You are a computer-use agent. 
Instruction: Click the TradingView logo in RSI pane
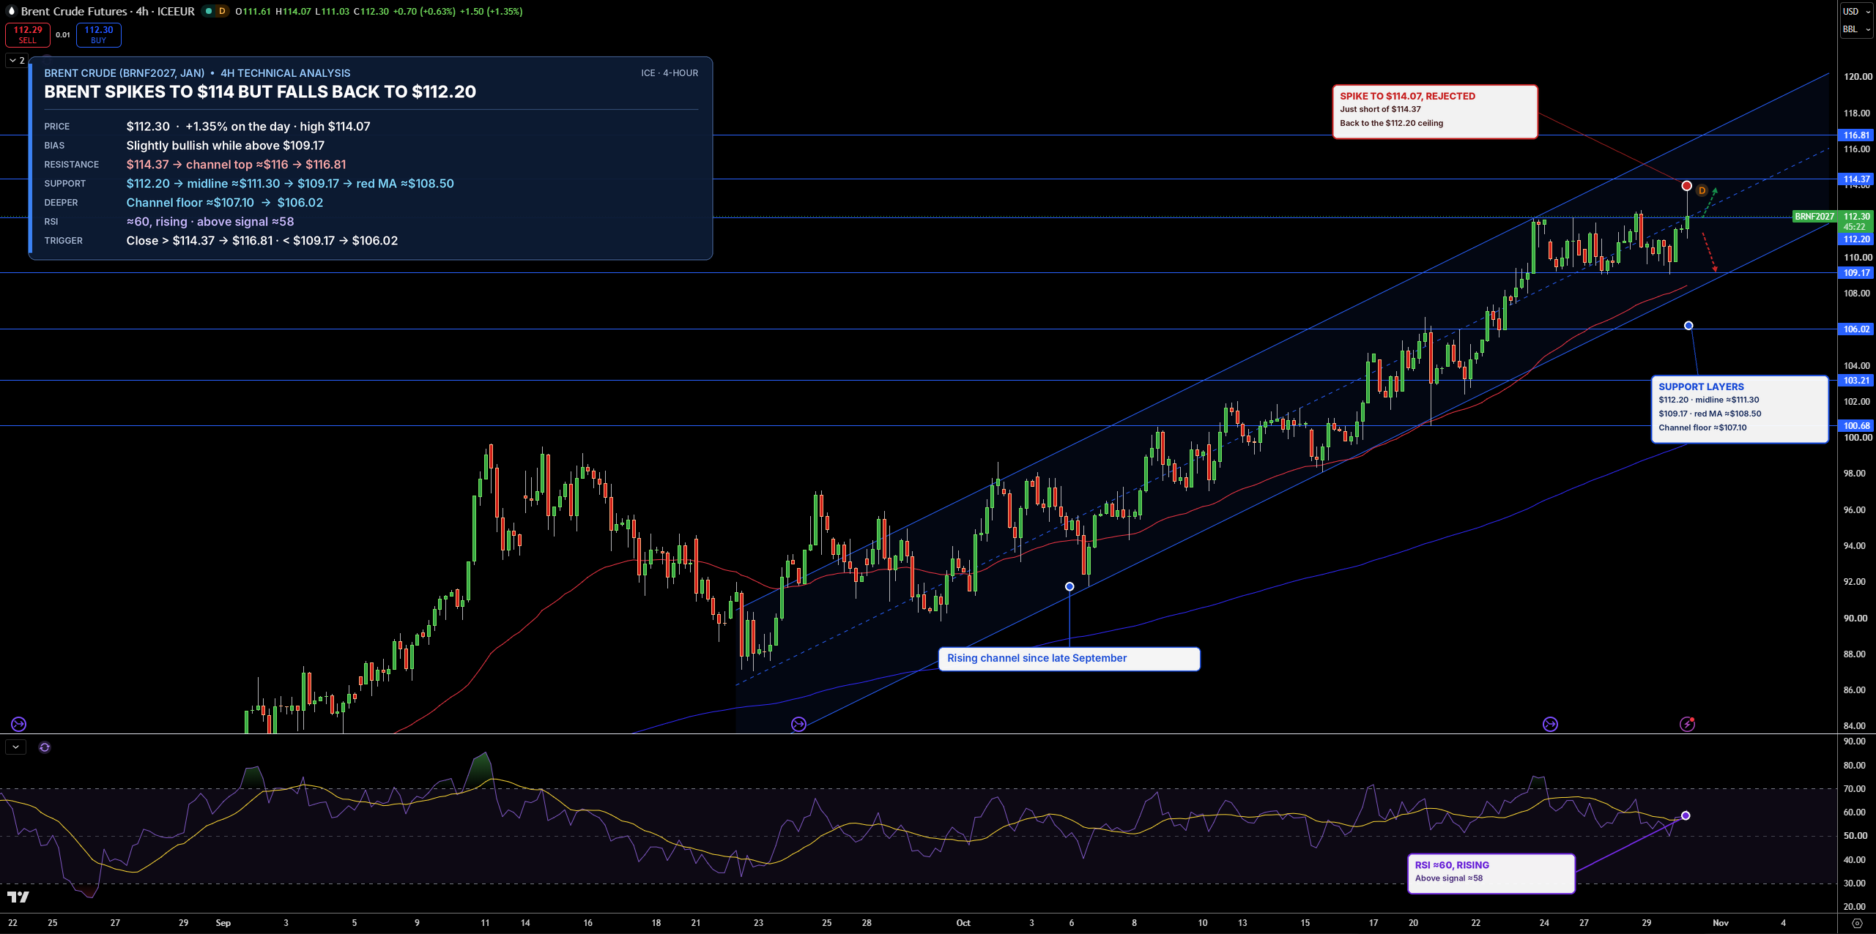click(18, 897)
